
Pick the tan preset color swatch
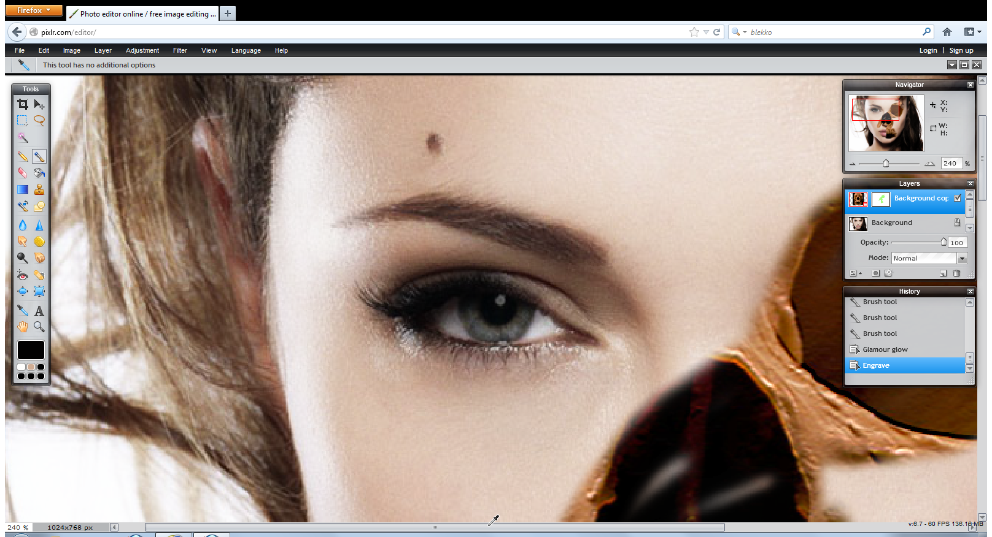[31, 367]
